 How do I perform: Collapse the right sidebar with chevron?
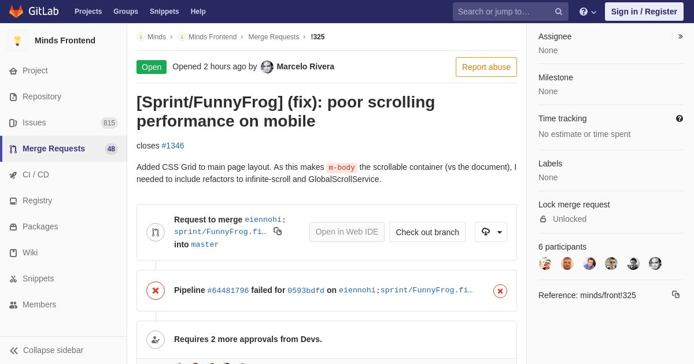(680, 36)
